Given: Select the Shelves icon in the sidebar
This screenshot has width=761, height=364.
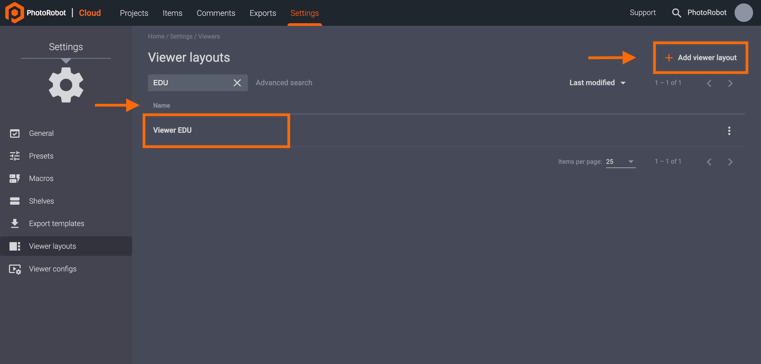Looking at the screenshot, I should pos(15,201).
